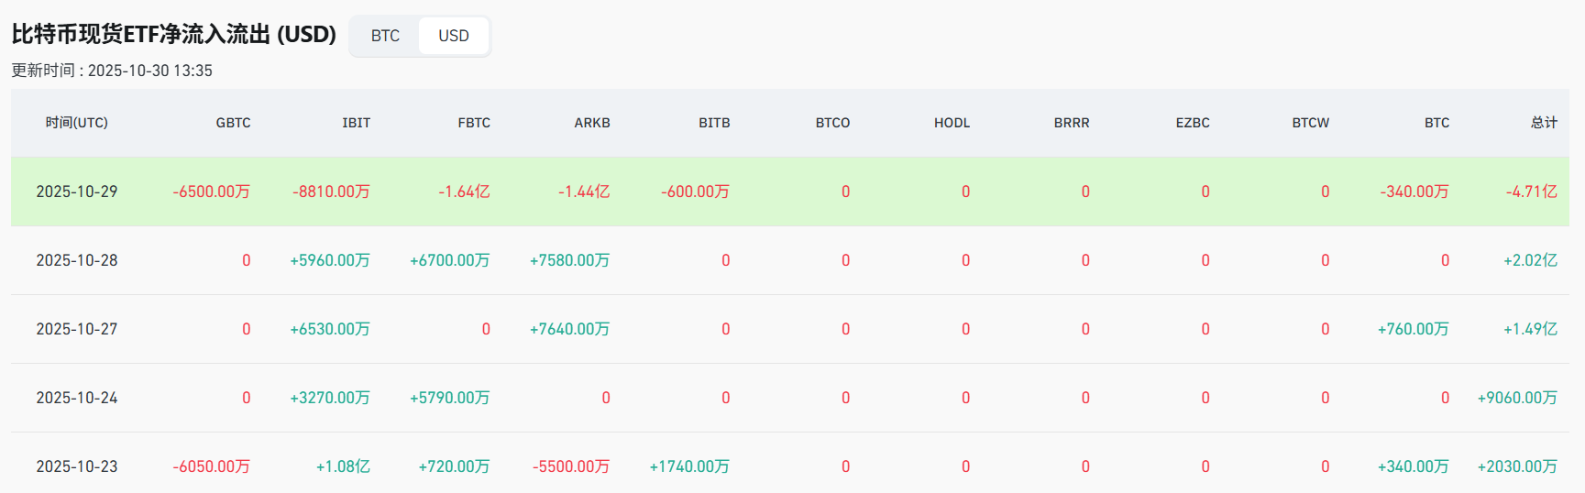
Task: Click the IBIT column header
Action: pyautogui.click(x=356, y=123)
